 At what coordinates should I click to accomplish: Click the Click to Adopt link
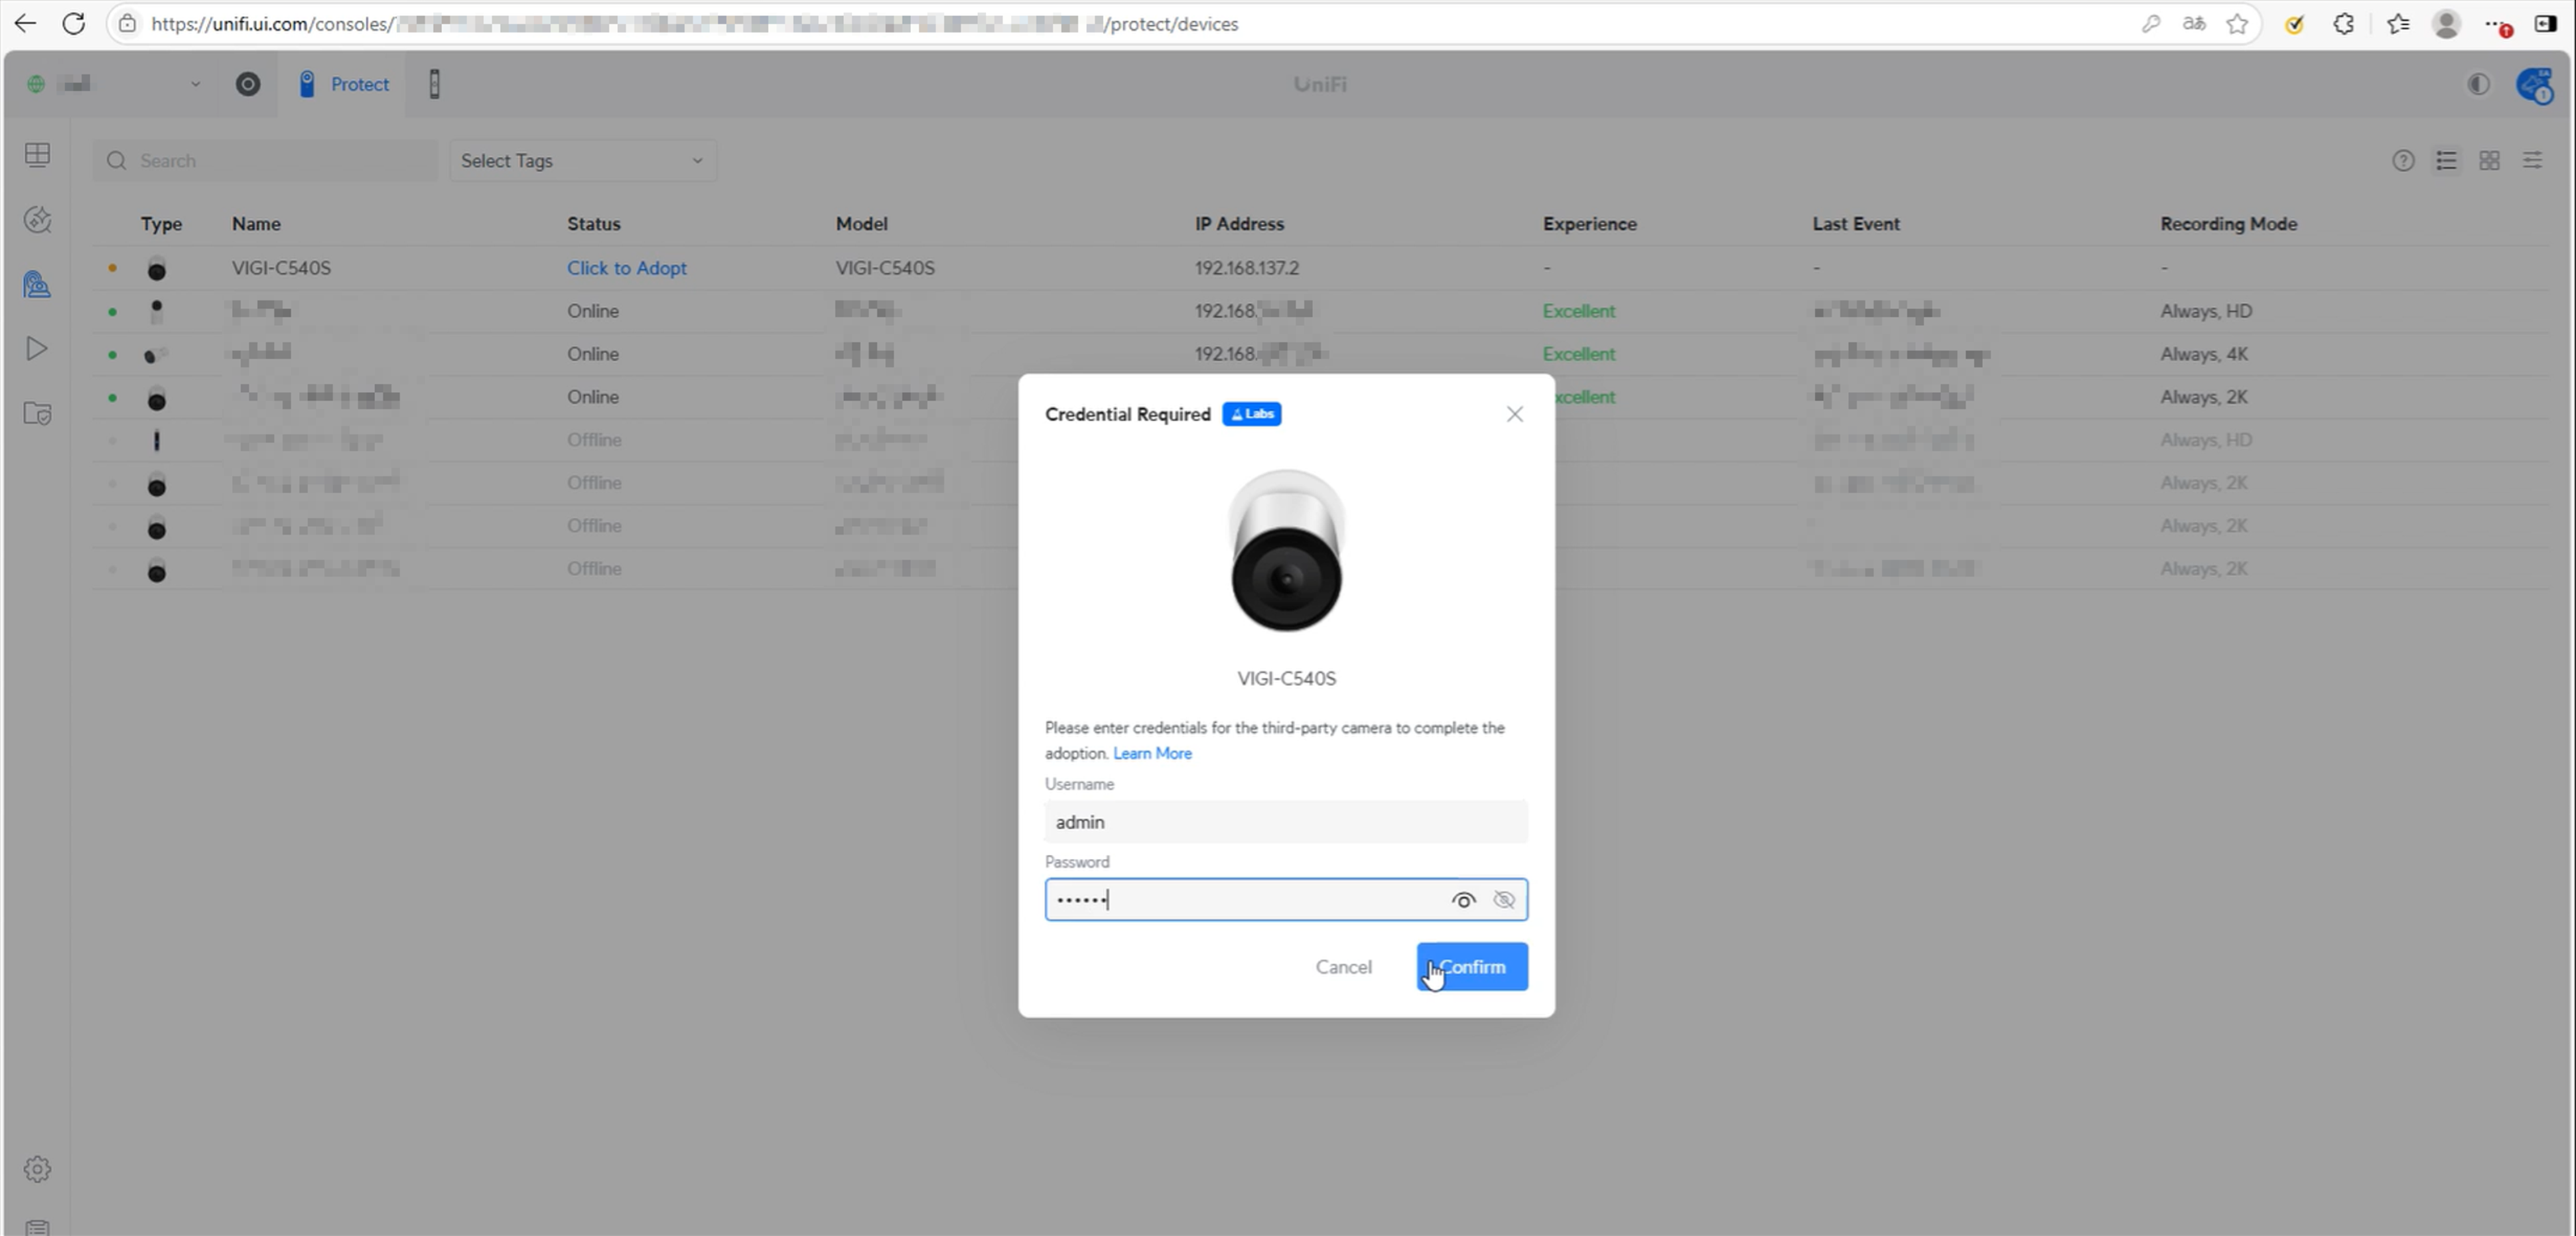coord(626,268)
